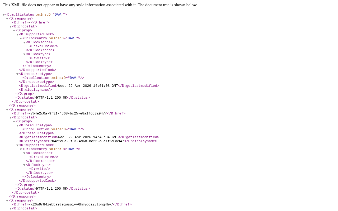The image size is (338, 211).
Task: Click <D:write/> in the root "/" response
Action: [x=40, y=58]
